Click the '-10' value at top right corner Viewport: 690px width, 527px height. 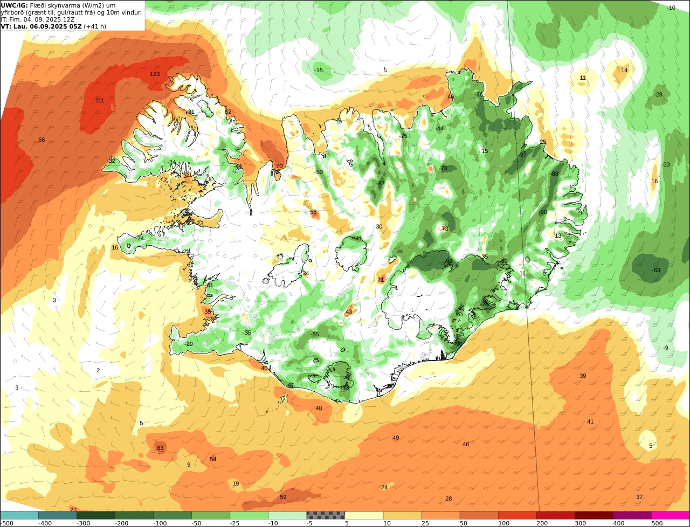671,8
